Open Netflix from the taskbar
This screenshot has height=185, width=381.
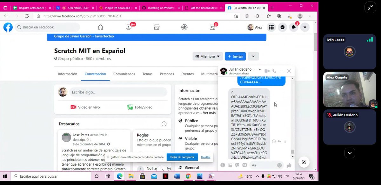click(165, 176)
